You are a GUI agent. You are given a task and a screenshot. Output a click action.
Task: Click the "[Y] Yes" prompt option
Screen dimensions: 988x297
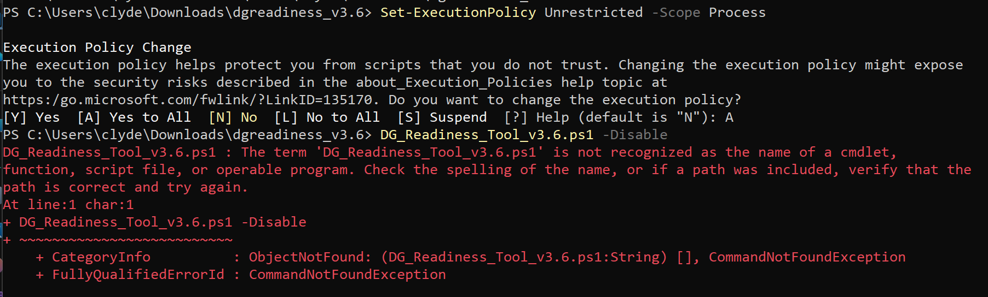coord(32,117)
